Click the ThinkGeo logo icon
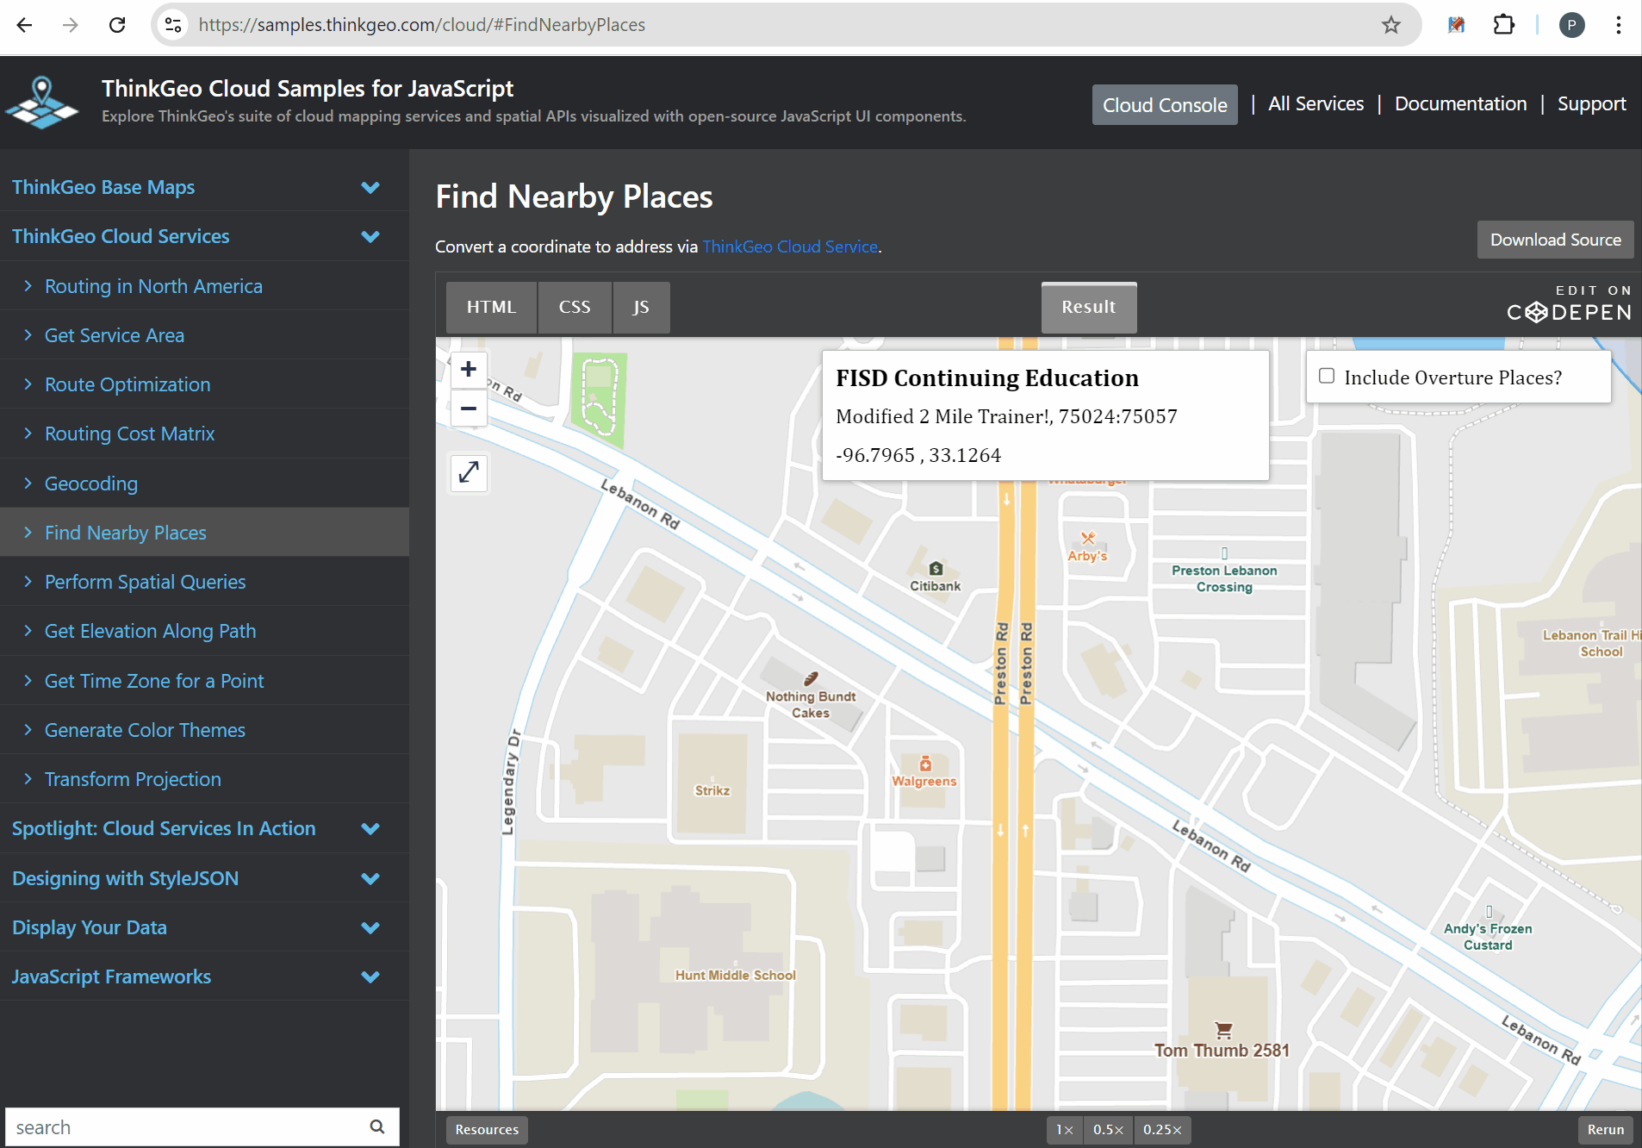The height and width of the screenshot is (1148, 1642). pos(41,103)
